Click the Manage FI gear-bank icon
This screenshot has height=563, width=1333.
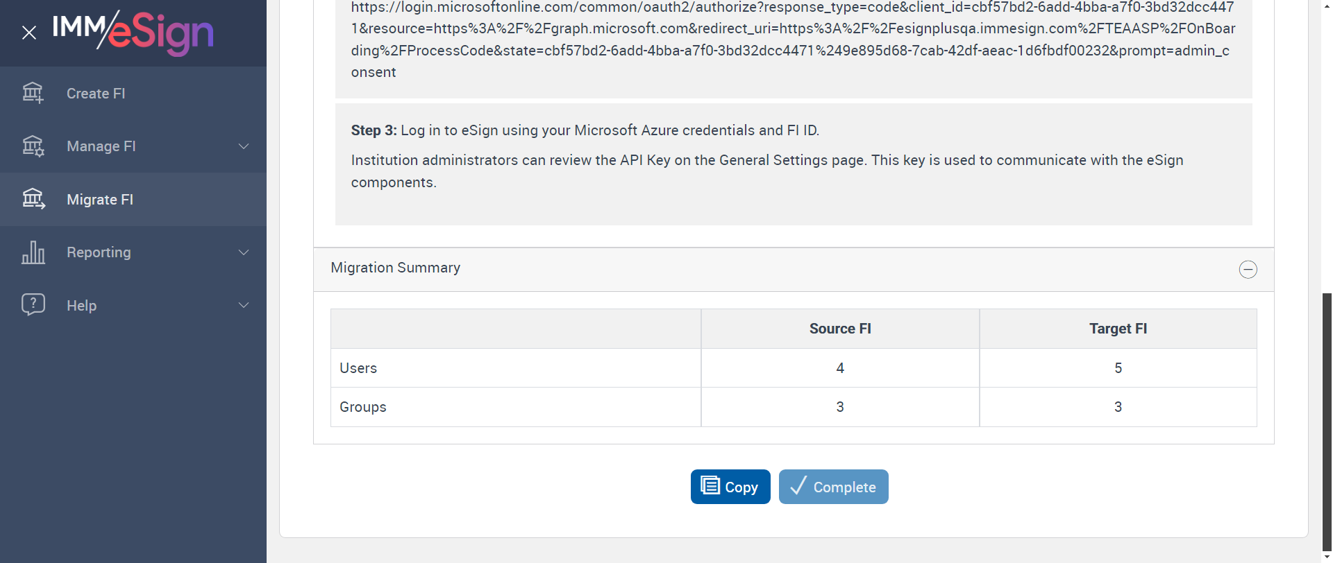pyautogui.click(x=33, y=146)
